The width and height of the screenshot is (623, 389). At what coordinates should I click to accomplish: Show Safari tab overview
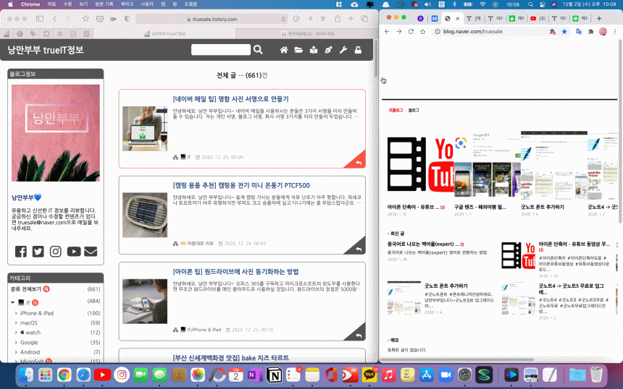coord(364,19)
